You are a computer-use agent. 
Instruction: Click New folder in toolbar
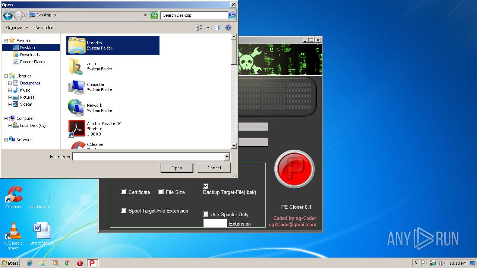click(x=45, y=28)
